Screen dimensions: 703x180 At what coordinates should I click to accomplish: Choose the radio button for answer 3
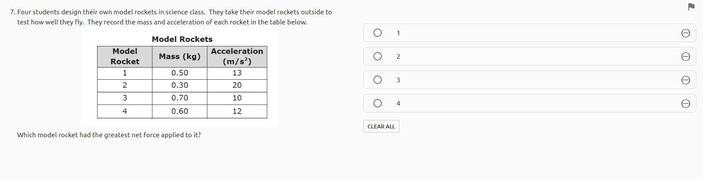click(x=378, y=80)
